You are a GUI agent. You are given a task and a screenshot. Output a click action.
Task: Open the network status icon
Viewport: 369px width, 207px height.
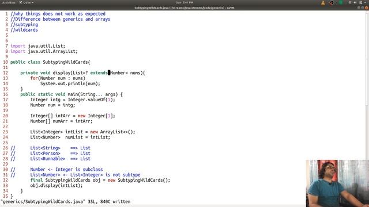pos(350,2)
